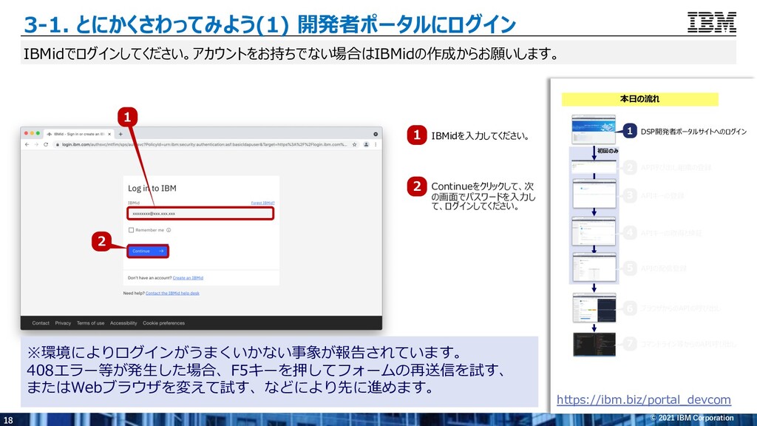Image resolution: width=757 pixels, height=426 pixels.
Task: Click the info icon beside Remember me
Action: click(x=169, y=230)
